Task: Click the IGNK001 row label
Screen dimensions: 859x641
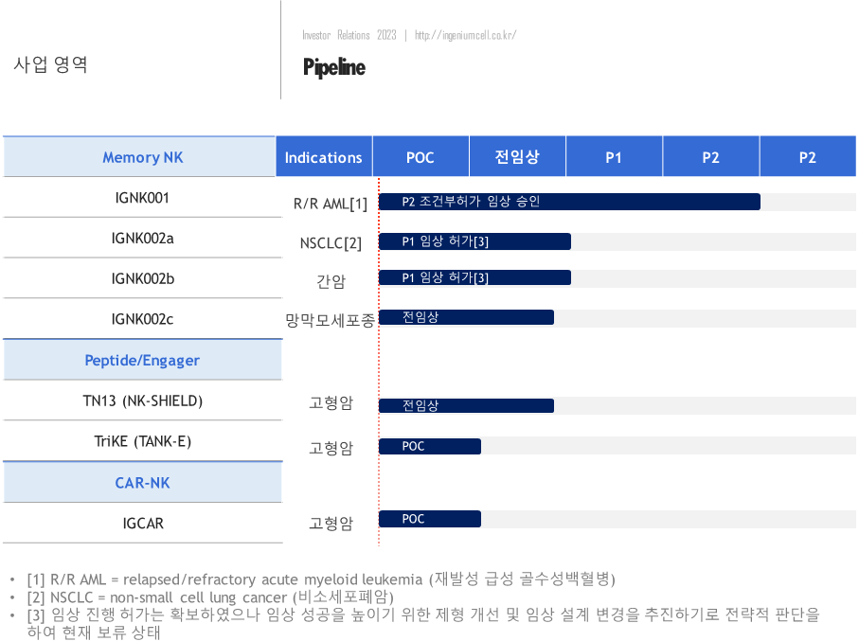Action: tap(142, 198)
